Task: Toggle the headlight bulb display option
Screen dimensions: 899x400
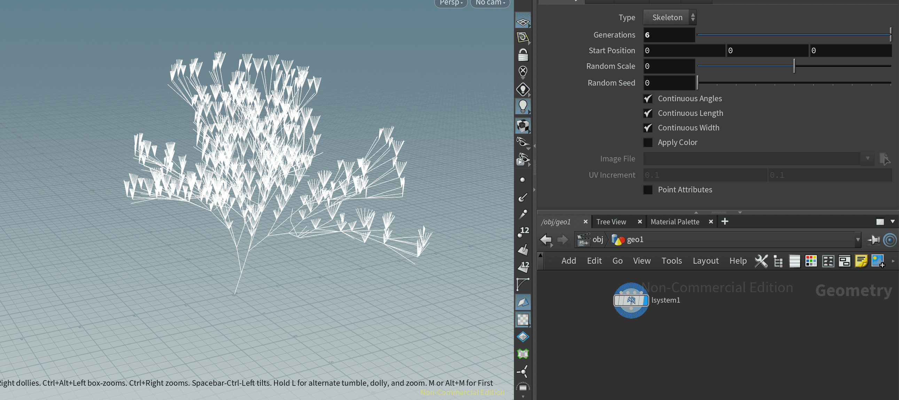Action: (x=522, y=106)
